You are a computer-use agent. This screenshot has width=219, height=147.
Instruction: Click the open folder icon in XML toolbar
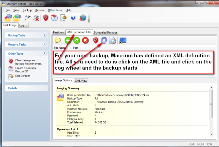(x=58, y=40)
